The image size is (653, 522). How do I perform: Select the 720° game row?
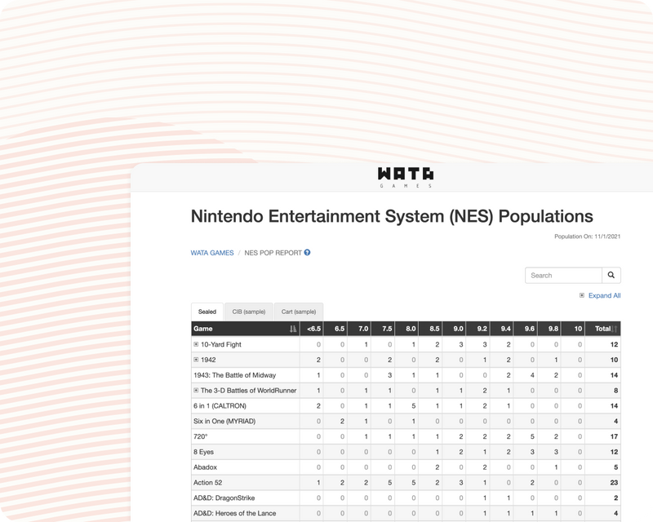[x=406, y=436]
